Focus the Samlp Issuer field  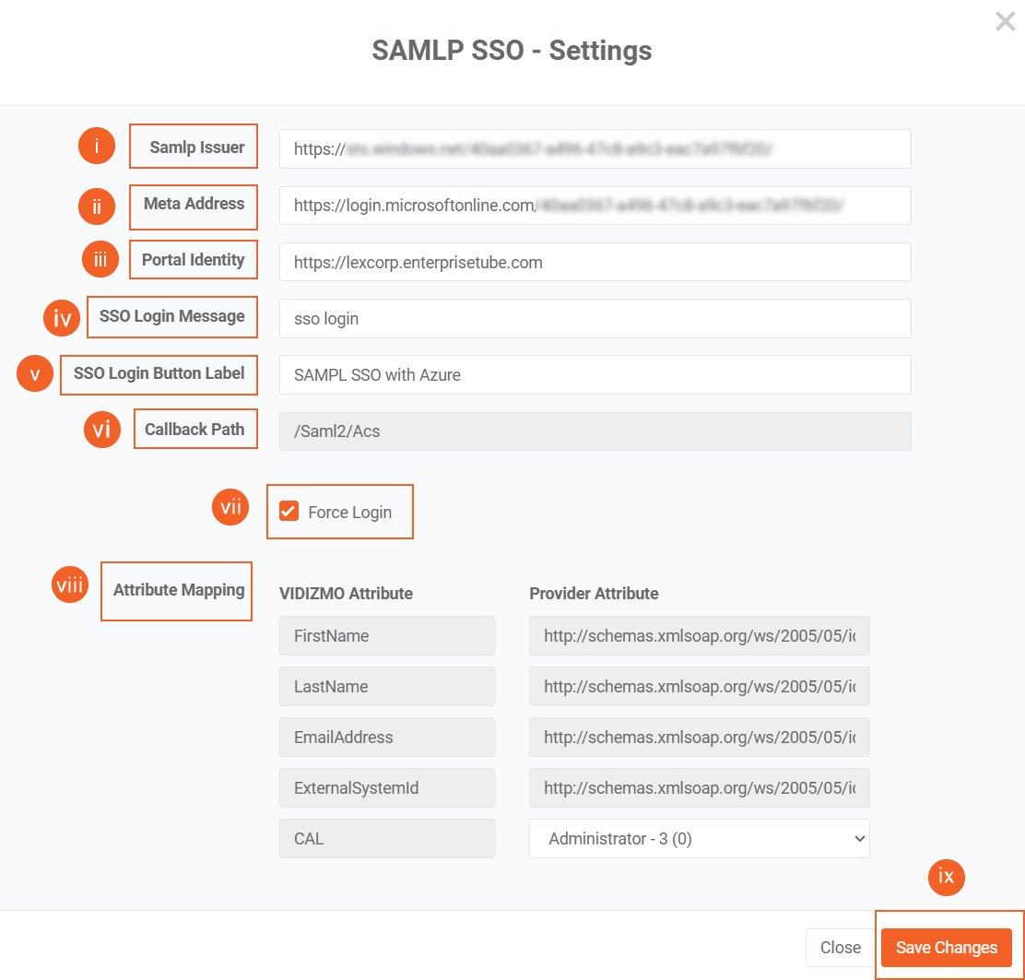[x=595, y=149]
